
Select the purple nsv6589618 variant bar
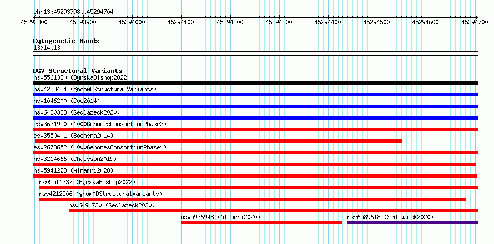[x=413, y=222]
